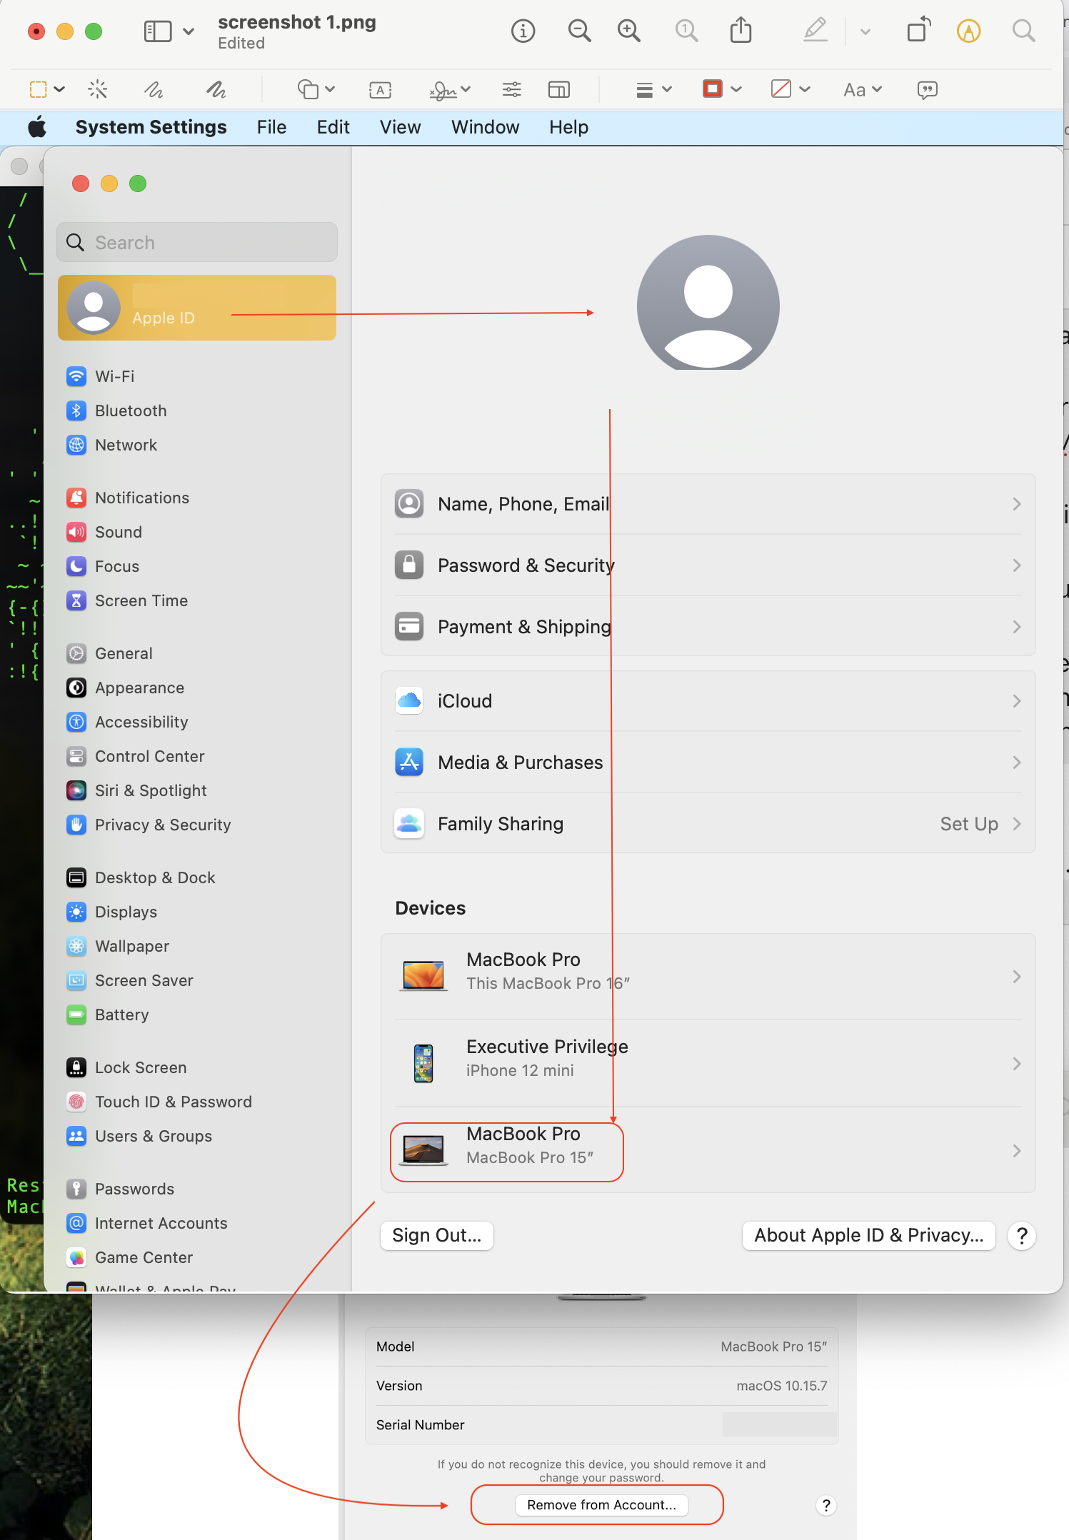Click the Preview info inspector icon
Viewport: 1069px width, 1540px height.
pos(523,31)
